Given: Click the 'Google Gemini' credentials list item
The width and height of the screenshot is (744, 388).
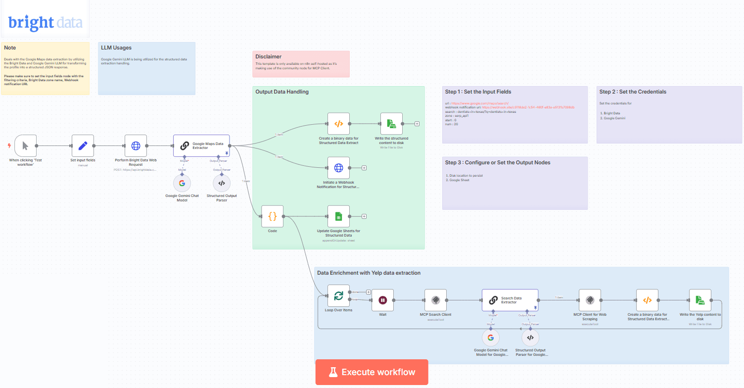Looking at the screenshot, I should tap(614, 118).
